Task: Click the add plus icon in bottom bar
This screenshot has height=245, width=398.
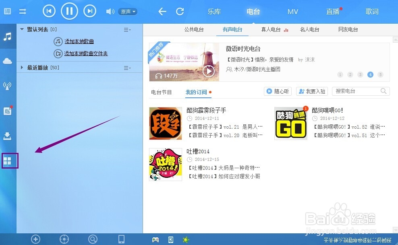Action: [35, 239]
